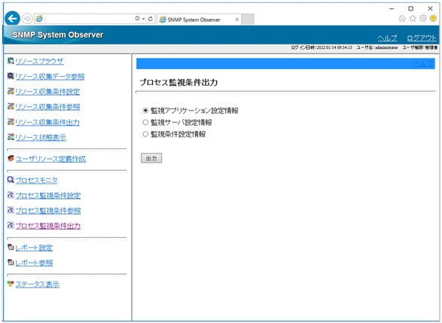Close the SNMP System Observer tab
The image size is (442, 323).
coord(237,20)
